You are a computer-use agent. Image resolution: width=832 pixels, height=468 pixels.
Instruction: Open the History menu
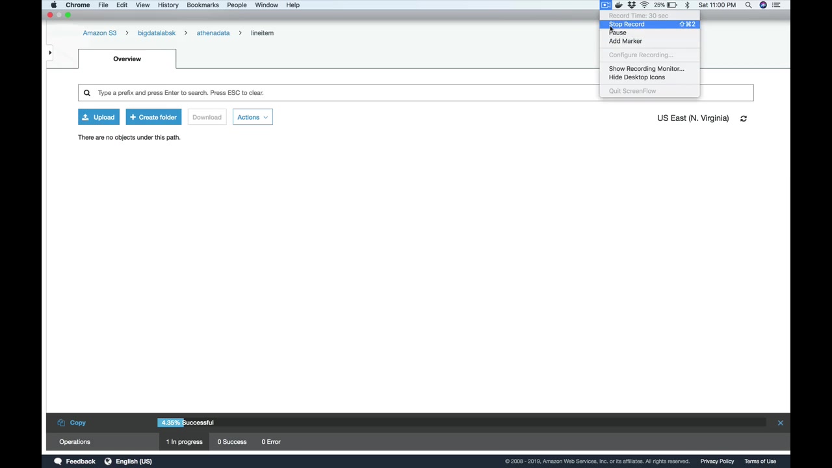168,5
